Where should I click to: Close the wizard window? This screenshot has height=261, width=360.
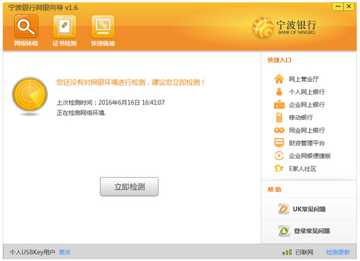[x=349, y=7]
